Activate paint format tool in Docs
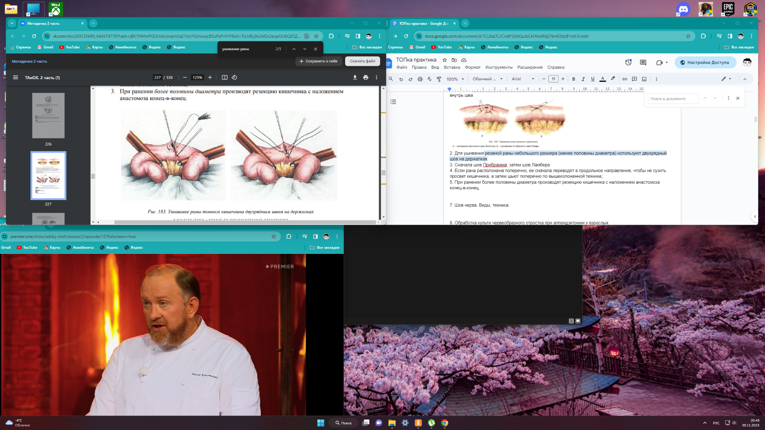 tap(439, 79)
